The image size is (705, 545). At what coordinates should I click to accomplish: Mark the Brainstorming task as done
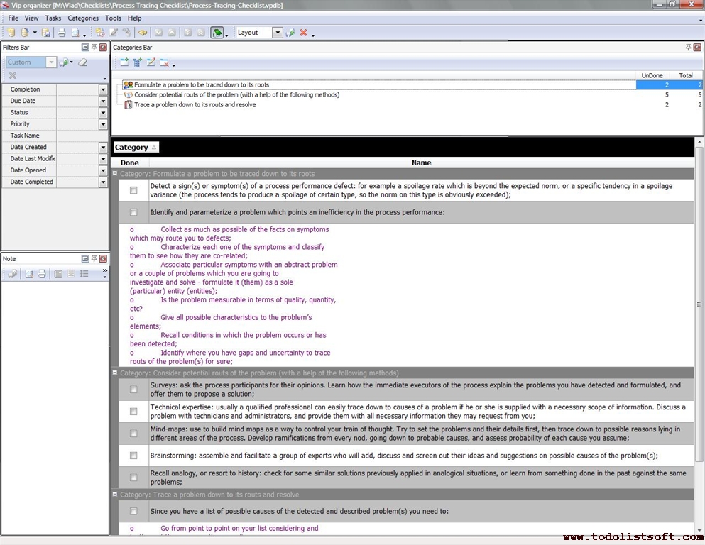coord(133,456)
